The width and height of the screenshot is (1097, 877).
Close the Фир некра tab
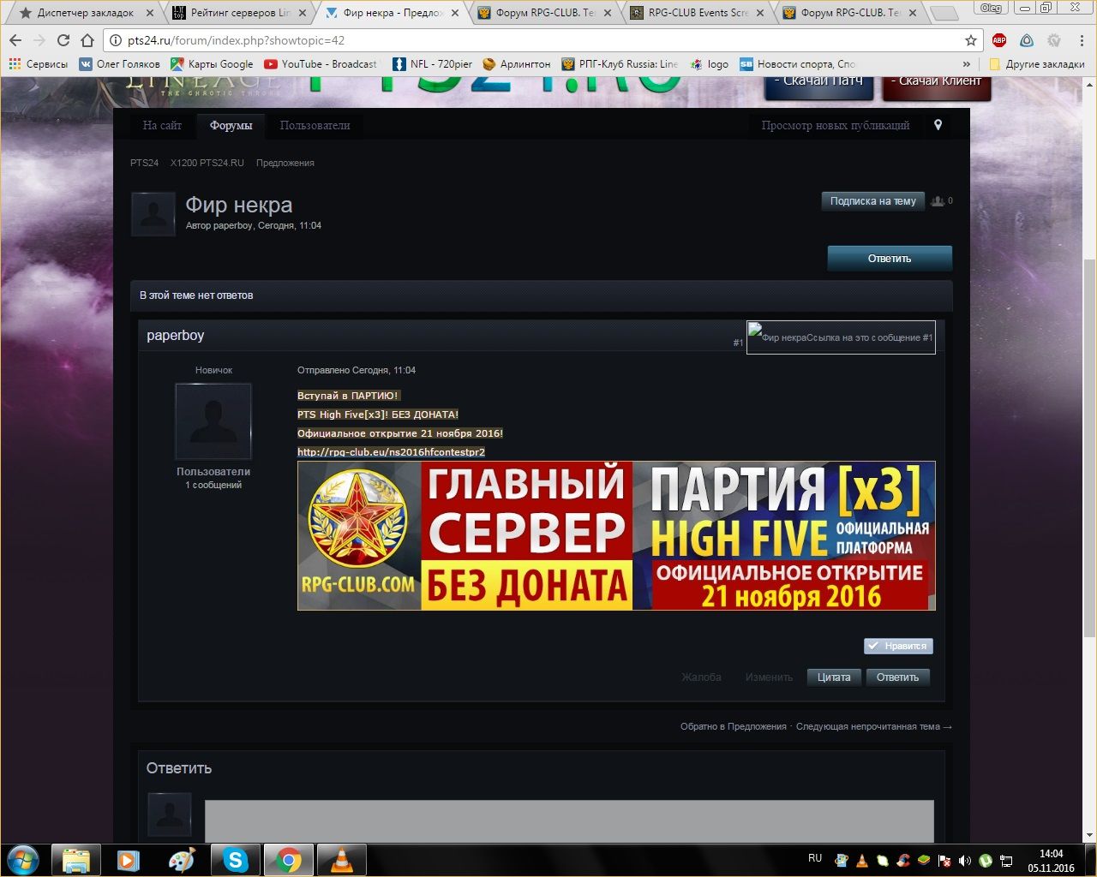click(455, 14)
